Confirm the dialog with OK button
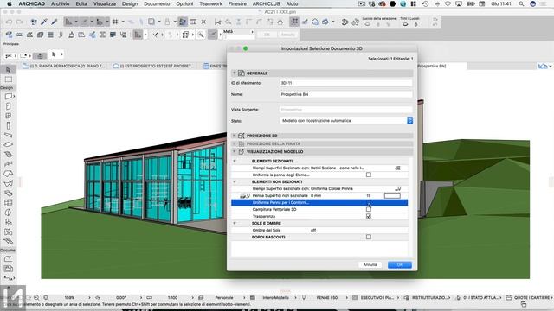The image size is (554, 311). (x=400, y=265)
